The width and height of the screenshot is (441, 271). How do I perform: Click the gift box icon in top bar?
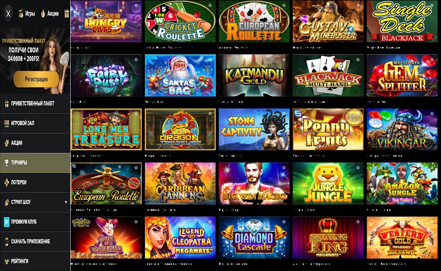coord(67,14)
